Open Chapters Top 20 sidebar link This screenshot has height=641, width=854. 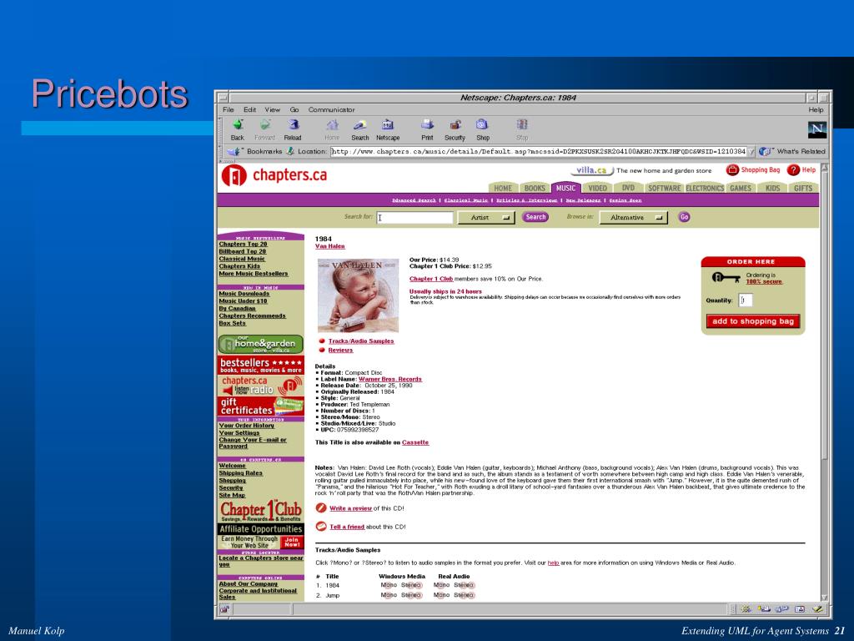243,245
